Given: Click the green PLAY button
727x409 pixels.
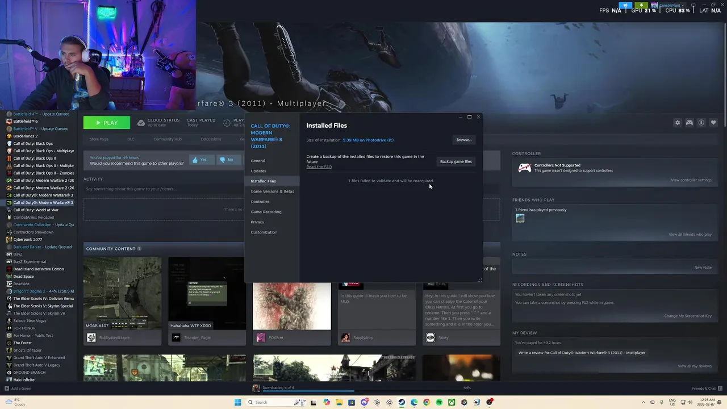Looking at the screenshot, I should click(107, 123).
